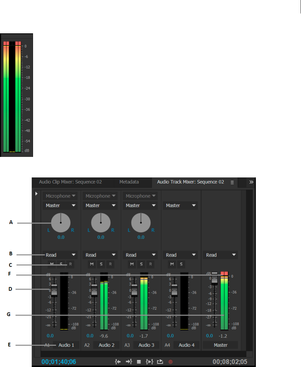Viewport: 301px width, 367px height.
Task: Click Go to In point transport icon
Action: click(x=118, y=362)
